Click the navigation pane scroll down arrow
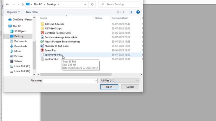216x121 pixels. coord(34,75)
